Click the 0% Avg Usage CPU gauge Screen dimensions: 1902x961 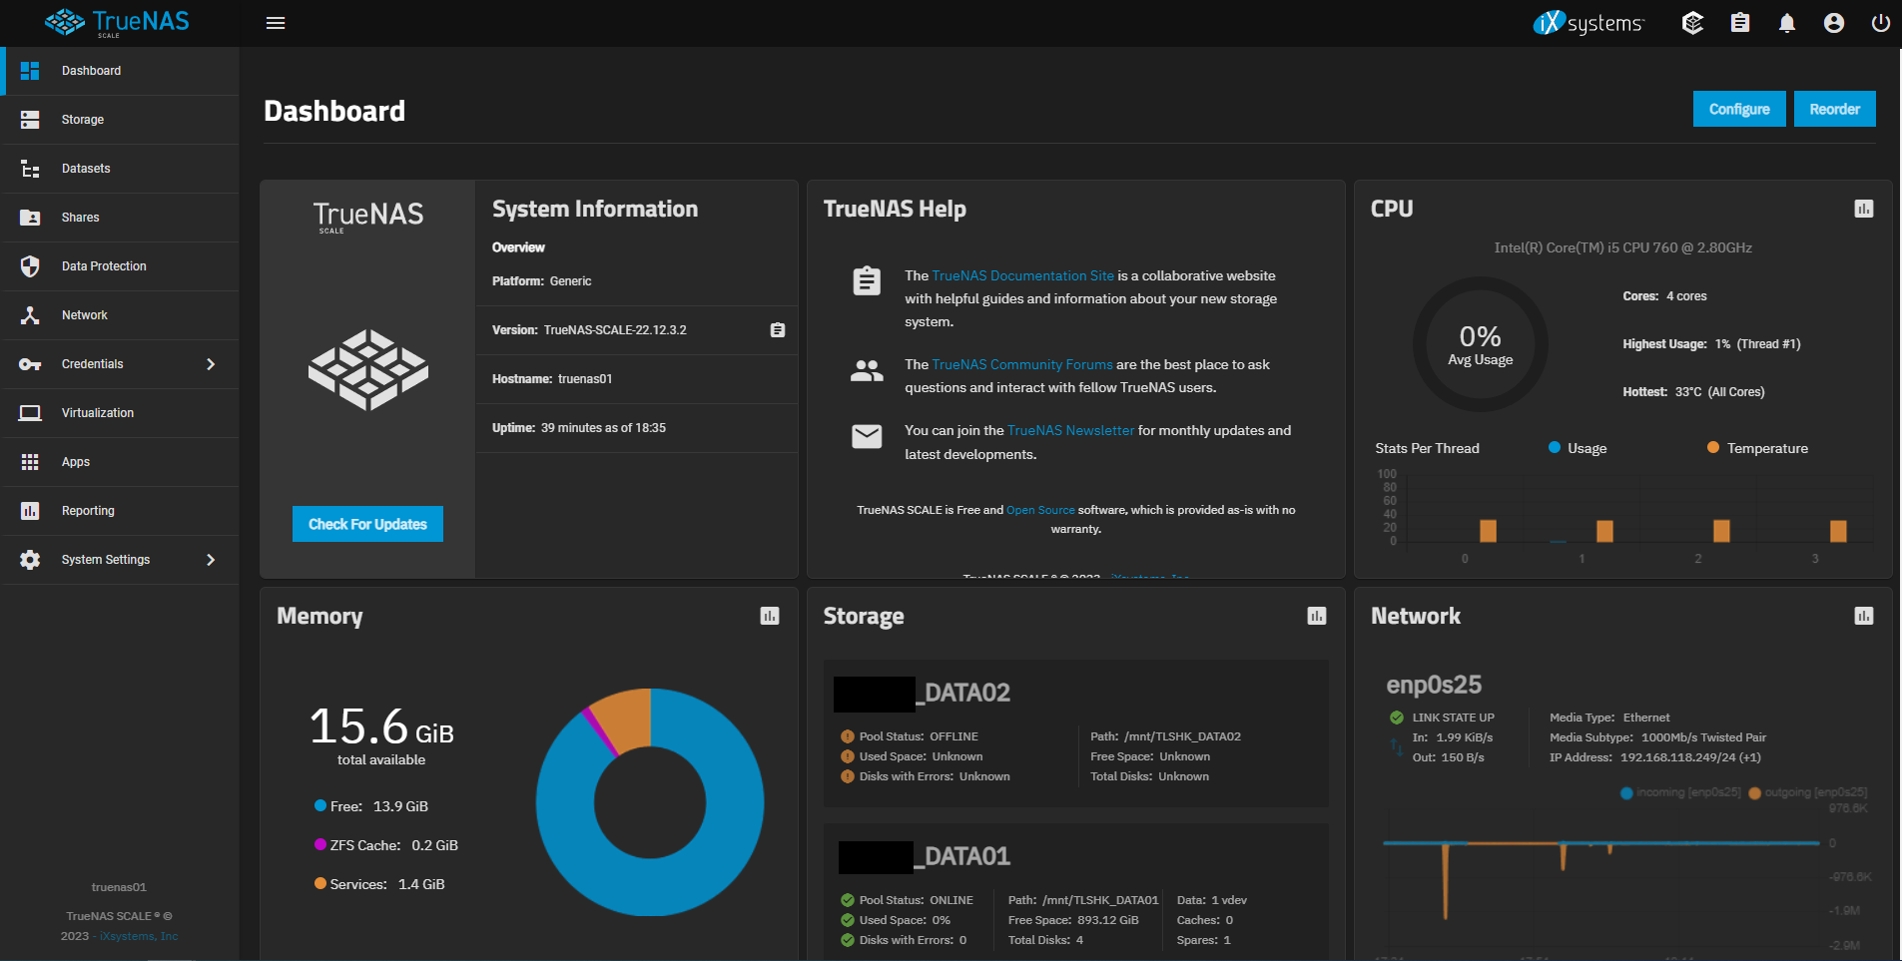point(1481,344)
